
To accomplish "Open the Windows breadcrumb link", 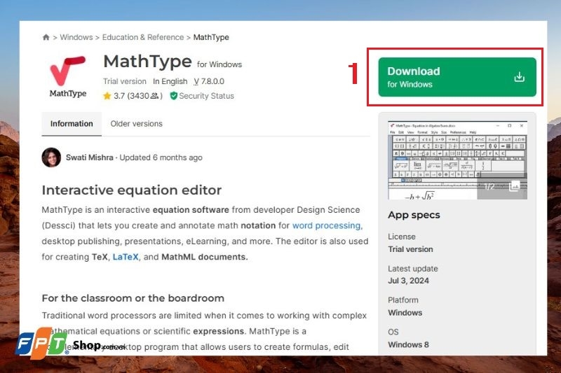I will (x=76, y=37).
